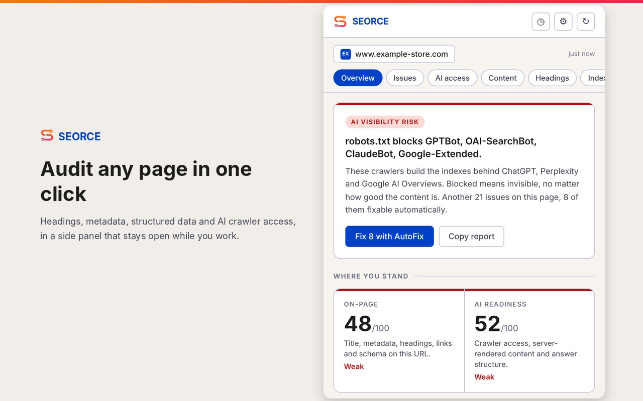This screenshot has width=643, height=401.
Task: Open the AI access tab
Action: click(453, 78)
